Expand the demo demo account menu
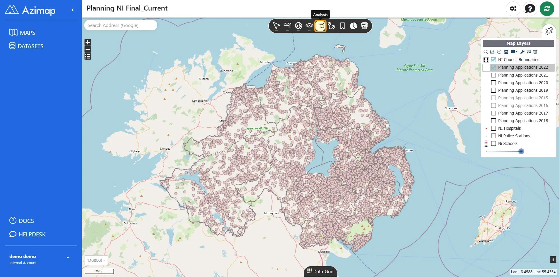Image resolution: width=559 pixels, height=277 pixels. pyautogui.click(x=68, y=257)
